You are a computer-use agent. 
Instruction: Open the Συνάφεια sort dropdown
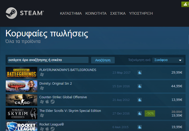[x=168, y=60]
